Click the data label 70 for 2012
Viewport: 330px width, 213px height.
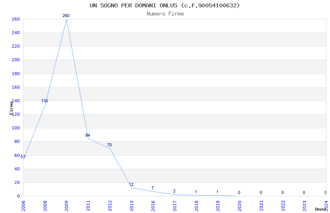coord(109,145)
